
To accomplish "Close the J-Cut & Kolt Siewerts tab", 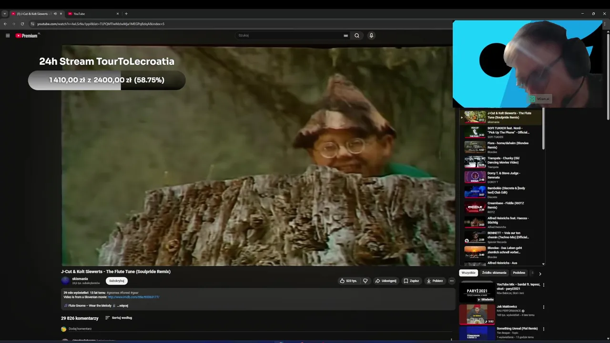I will (x=61, y=14).
